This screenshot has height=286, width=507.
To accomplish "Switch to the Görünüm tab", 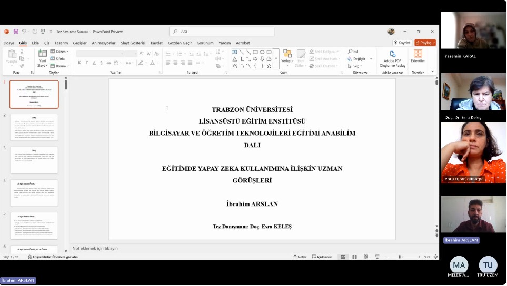I will (x=205, y=43).
